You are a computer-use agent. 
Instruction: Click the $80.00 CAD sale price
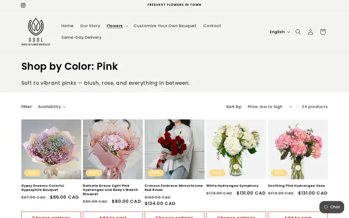tap(126, 202)
